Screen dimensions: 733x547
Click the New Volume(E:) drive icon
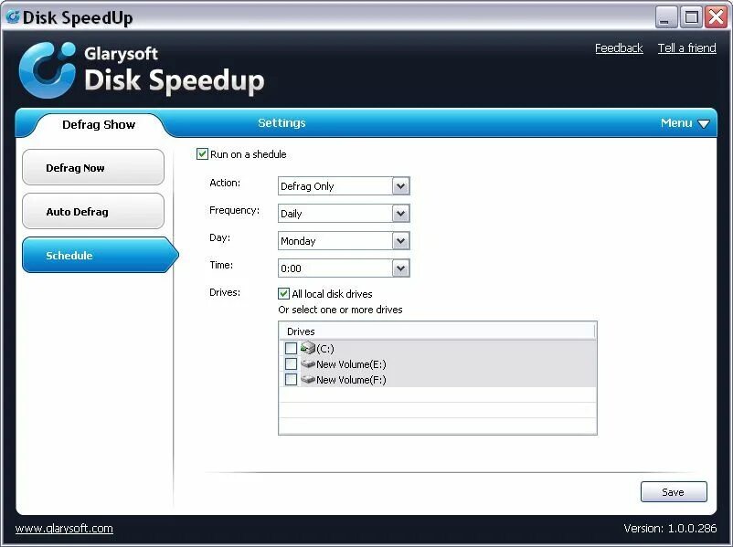tap(308, 363)
